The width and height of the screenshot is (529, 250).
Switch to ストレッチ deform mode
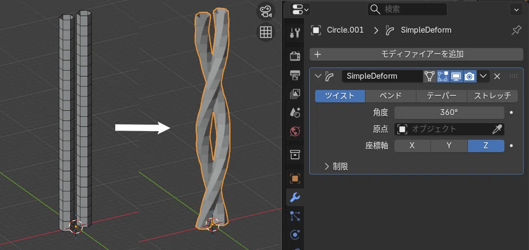pyautogui.click(x=493, y=96)
